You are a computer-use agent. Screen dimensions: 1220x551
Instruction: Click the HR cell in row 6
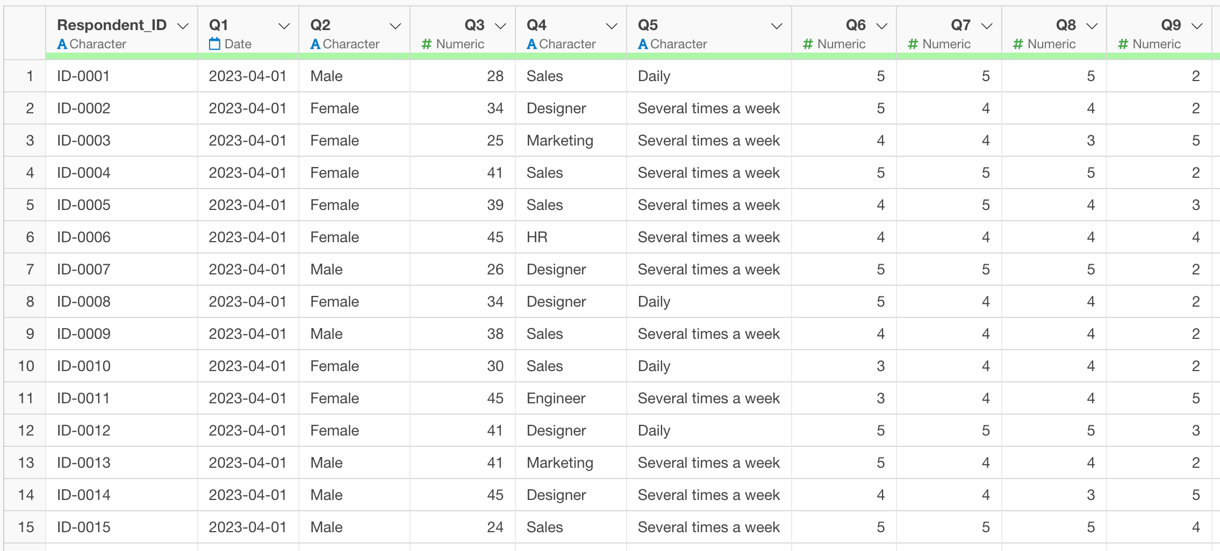[x=537, y=237]
